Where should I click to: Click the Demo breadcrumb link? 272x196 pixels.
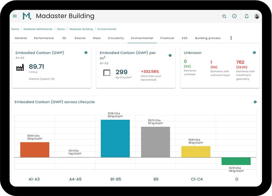pyautogui.click(x=61, y=29)
